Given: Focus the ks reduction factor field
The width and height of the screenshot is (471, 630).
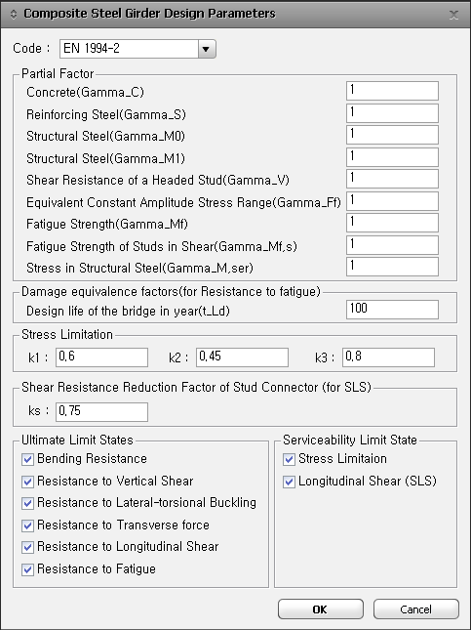Looking at the screenshot, I should coord(101,412).
